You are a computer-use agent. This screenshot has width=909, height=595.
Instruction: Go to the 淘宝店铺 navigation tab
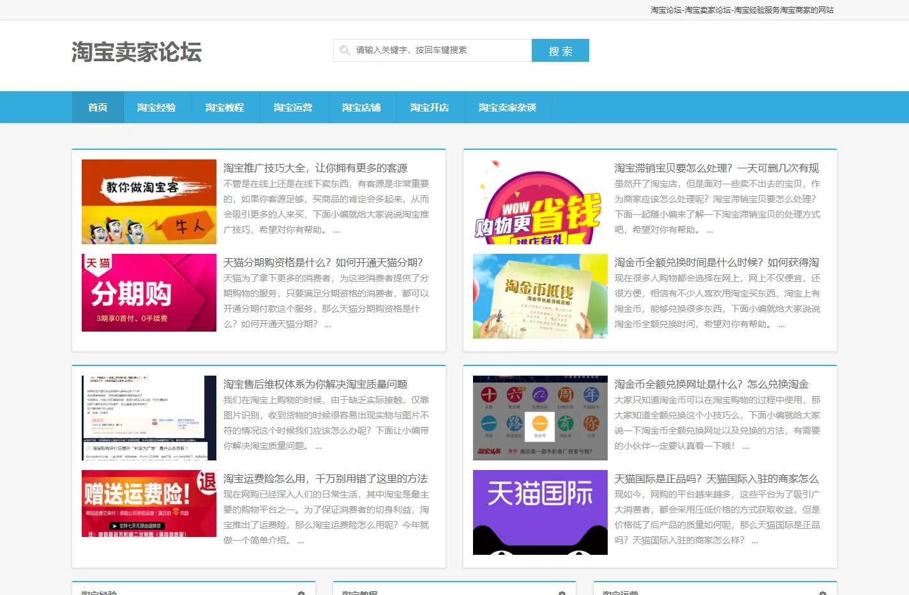click(x=361, y=107)
